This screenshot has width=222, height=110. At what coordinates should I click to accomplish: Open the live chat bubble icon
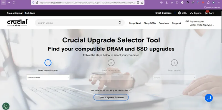coord(209,98)
